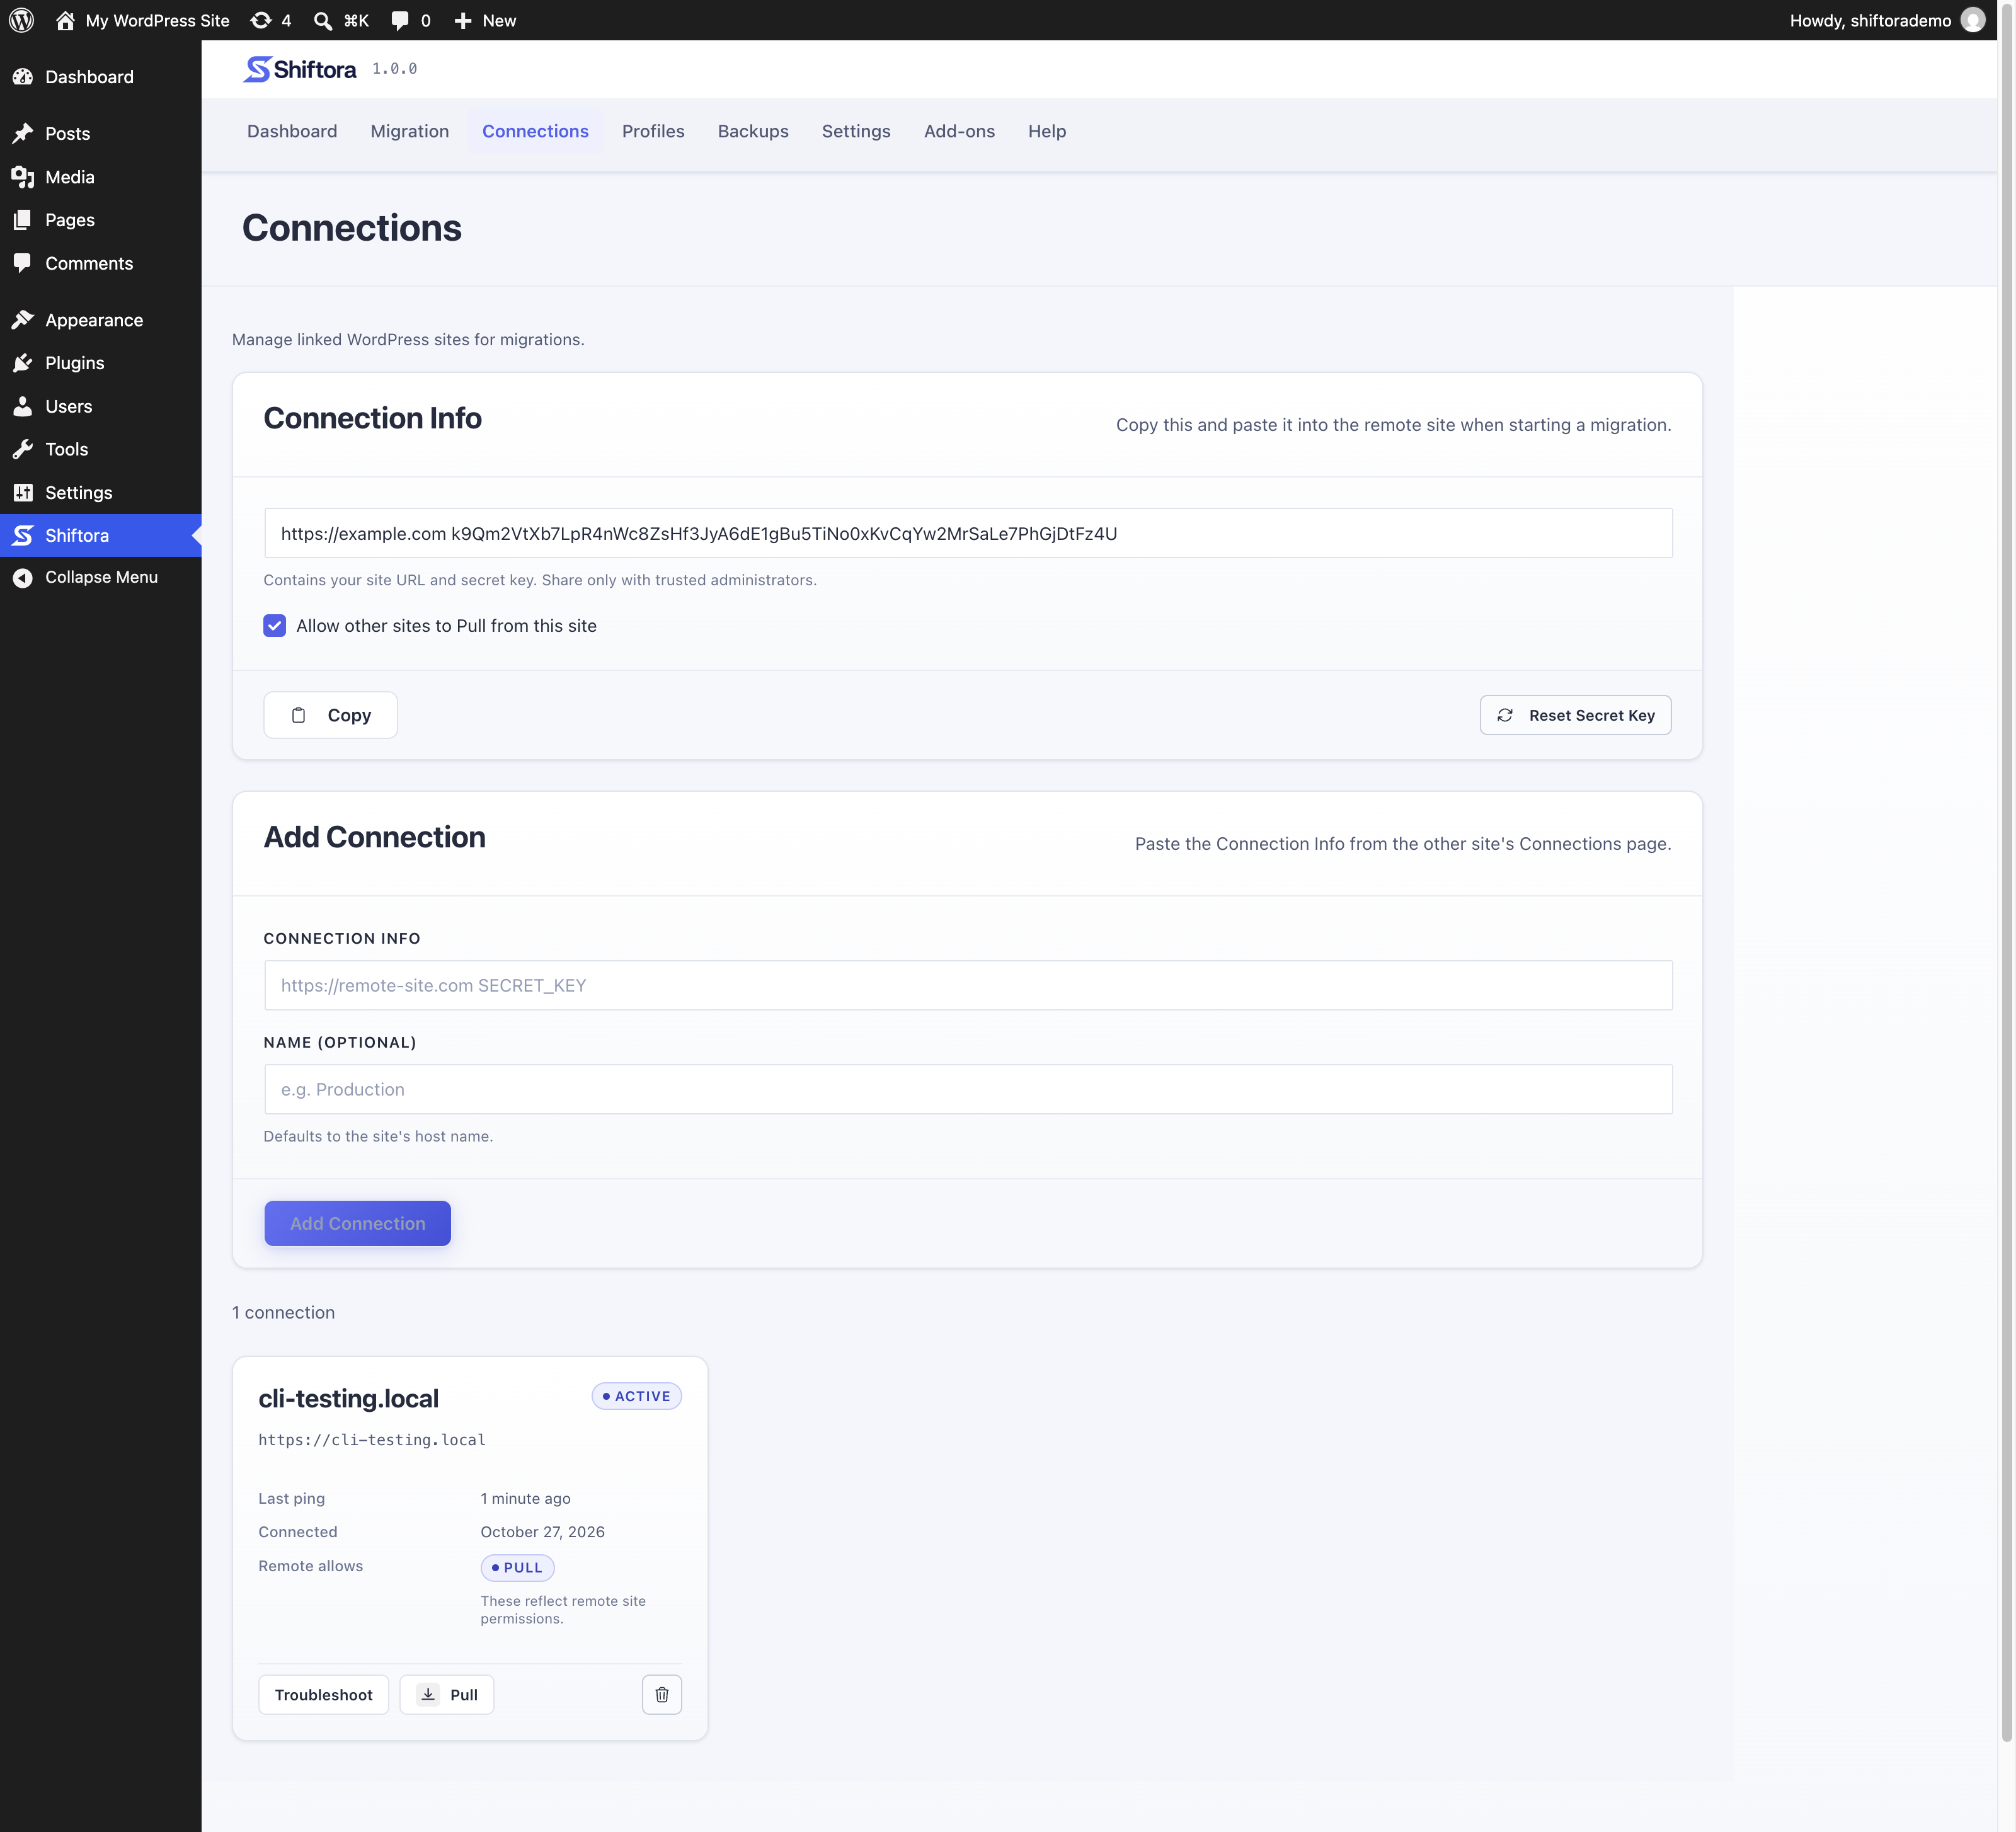
Task: Open the search ⌘K command palette
Action: (341, 20)
